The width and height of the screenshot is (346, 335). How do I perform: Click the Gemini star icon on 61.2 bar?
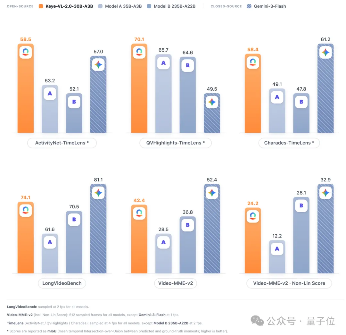[x=325, y=52]
